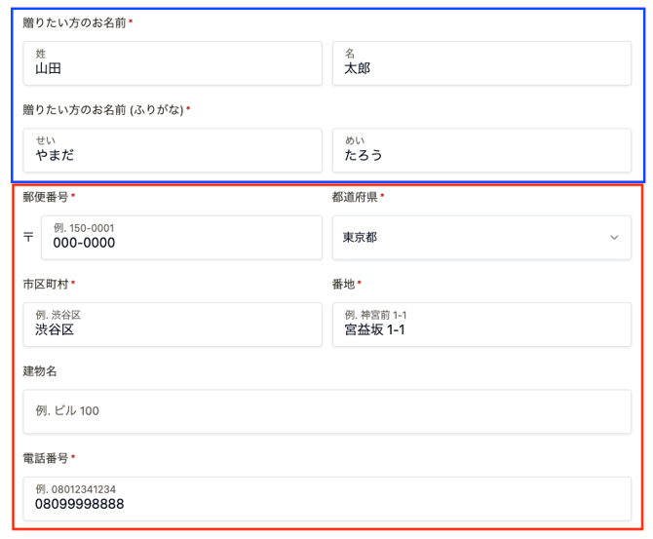The width and height of the screenshot is (653, 539).
Task: Expand the 都道府県 dropdown chevron arrow
Action: [x=614, y=238]
